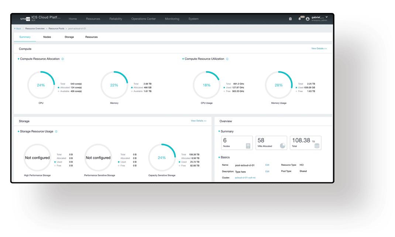Viewport: 395px width, 237px height.
Task: Open the clipboard tasks icon in header
Action: tap(290, 19)
